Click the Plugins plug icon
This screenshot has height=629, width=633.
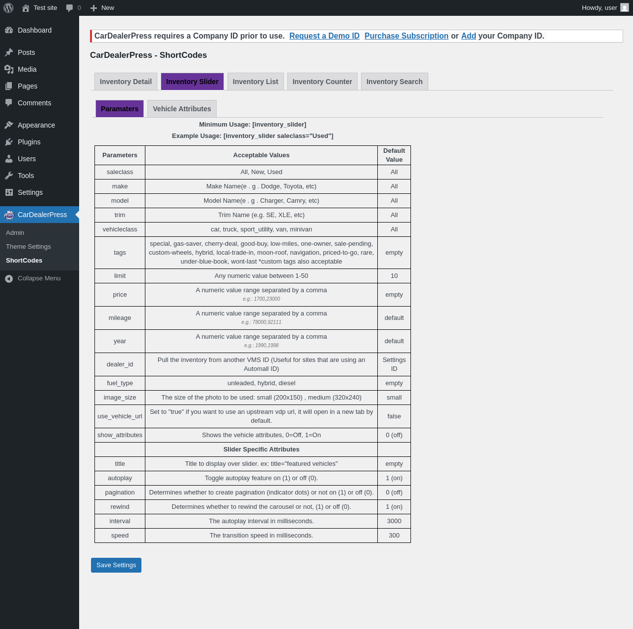(9, 142)
